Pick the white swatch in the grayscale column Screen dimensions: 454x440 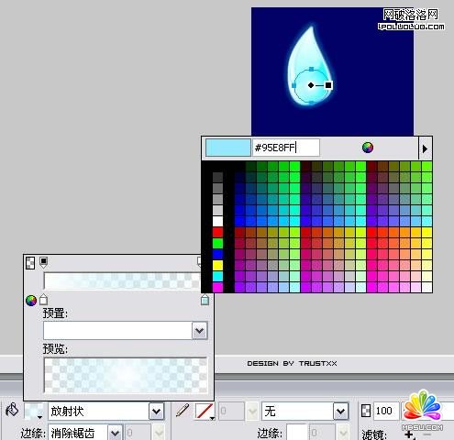(217, 221)
